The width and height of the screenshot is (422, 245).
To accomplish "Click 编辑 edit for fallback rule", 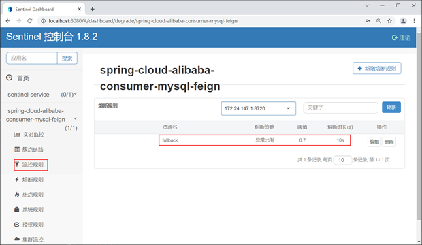I will (x=374, y=142).
